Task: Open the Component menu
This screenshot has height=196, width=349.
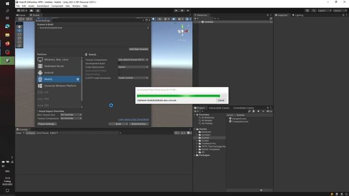Action: [57, 6]
